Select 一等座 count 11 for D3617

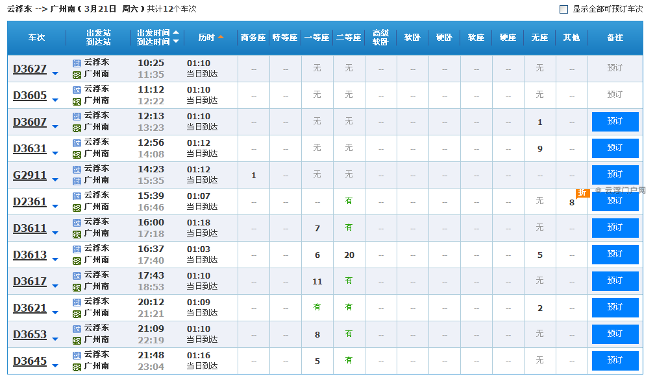(x=317, y=282)
